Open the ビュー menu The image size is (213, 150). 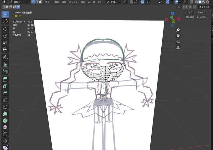(x=48, y=2)
